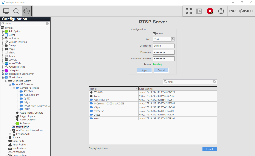
Task: Open Video Walls in the tree
Action: click(15, 63)
